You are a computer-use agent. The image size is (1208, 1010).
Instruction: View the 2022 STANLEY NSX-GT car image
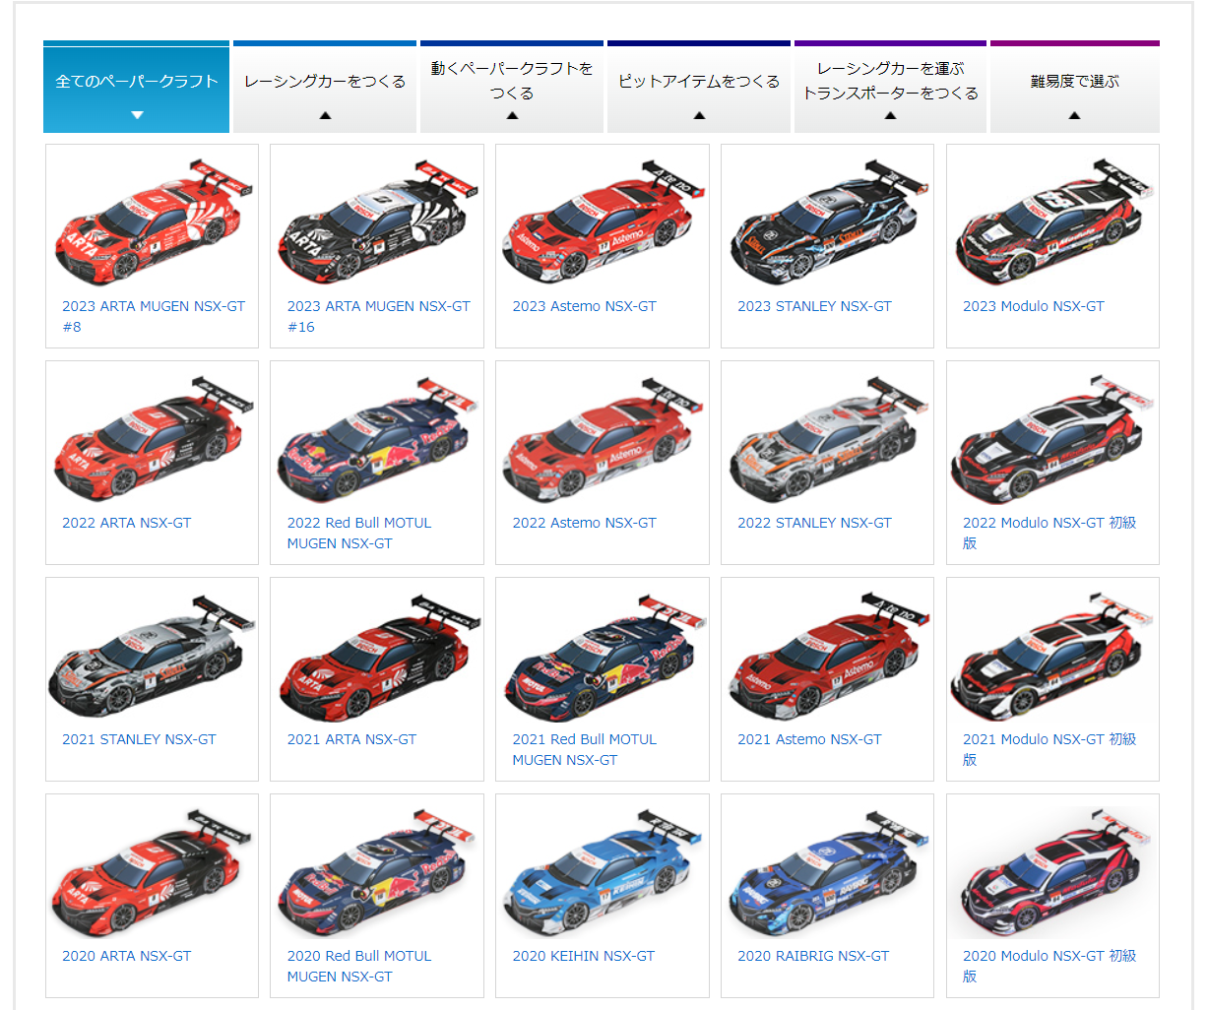pos(828,437)
